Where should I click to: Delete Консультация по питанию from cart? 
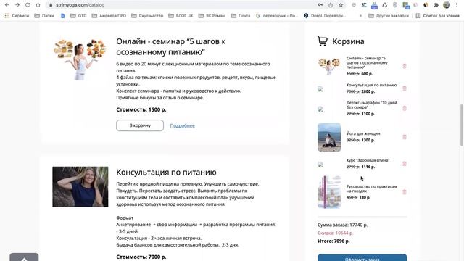tap(405, 88)
